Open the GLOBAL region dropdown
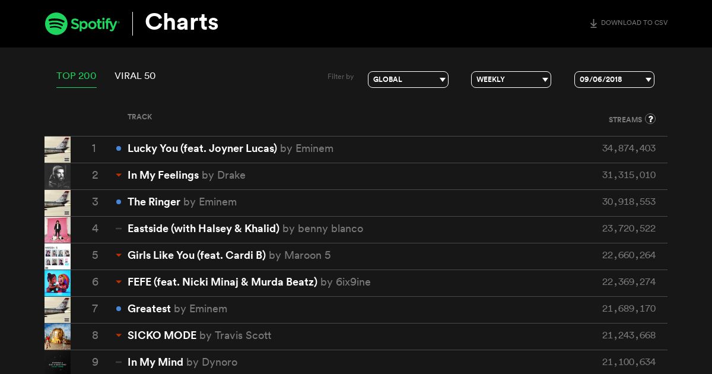712x374 pixels. [408, 80]
